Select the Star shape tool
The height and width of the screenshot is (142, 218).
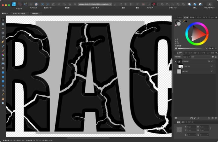pyautogui.click(x=3, y=85)
